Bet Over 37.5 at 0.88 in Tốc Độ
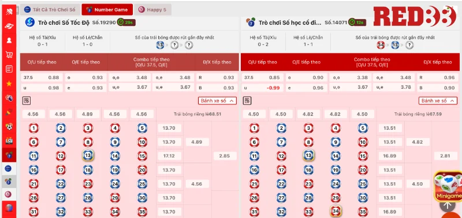This screenshot has height=218, width=462. [x=42, y=78]
